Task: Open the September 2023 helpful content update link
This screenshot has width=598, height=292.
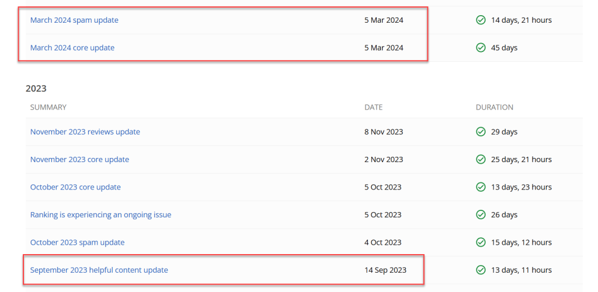Action: 99,270
